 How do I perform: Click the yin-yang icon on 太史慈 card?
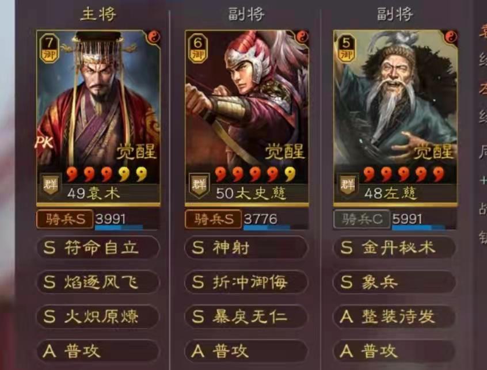[x=302, y=37]
